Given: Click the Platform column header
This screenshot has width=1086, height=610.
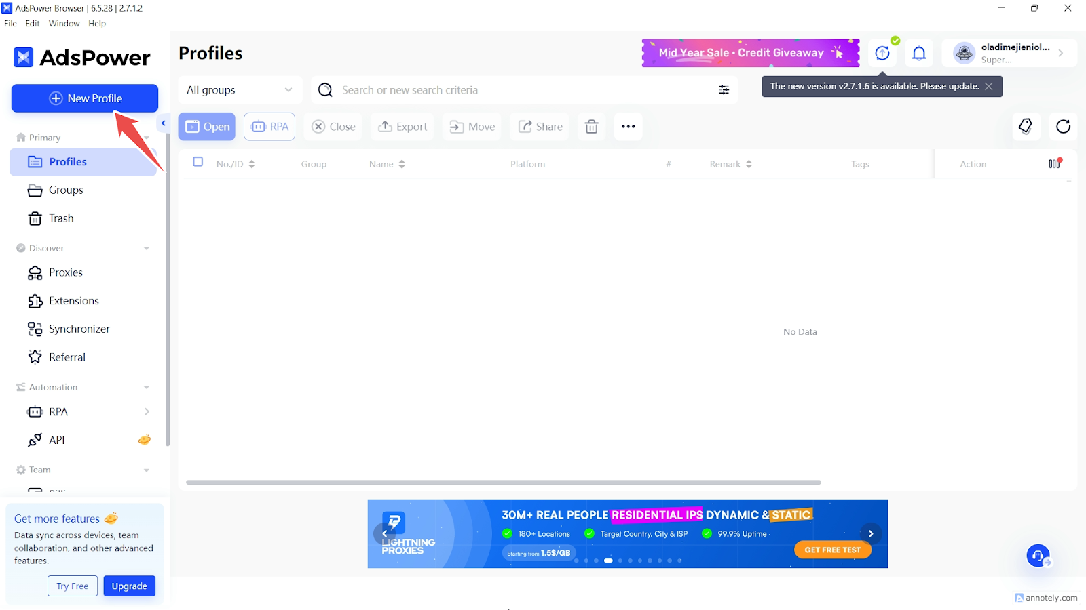Looking at the screenshot, I should click(x=527, y=164).
